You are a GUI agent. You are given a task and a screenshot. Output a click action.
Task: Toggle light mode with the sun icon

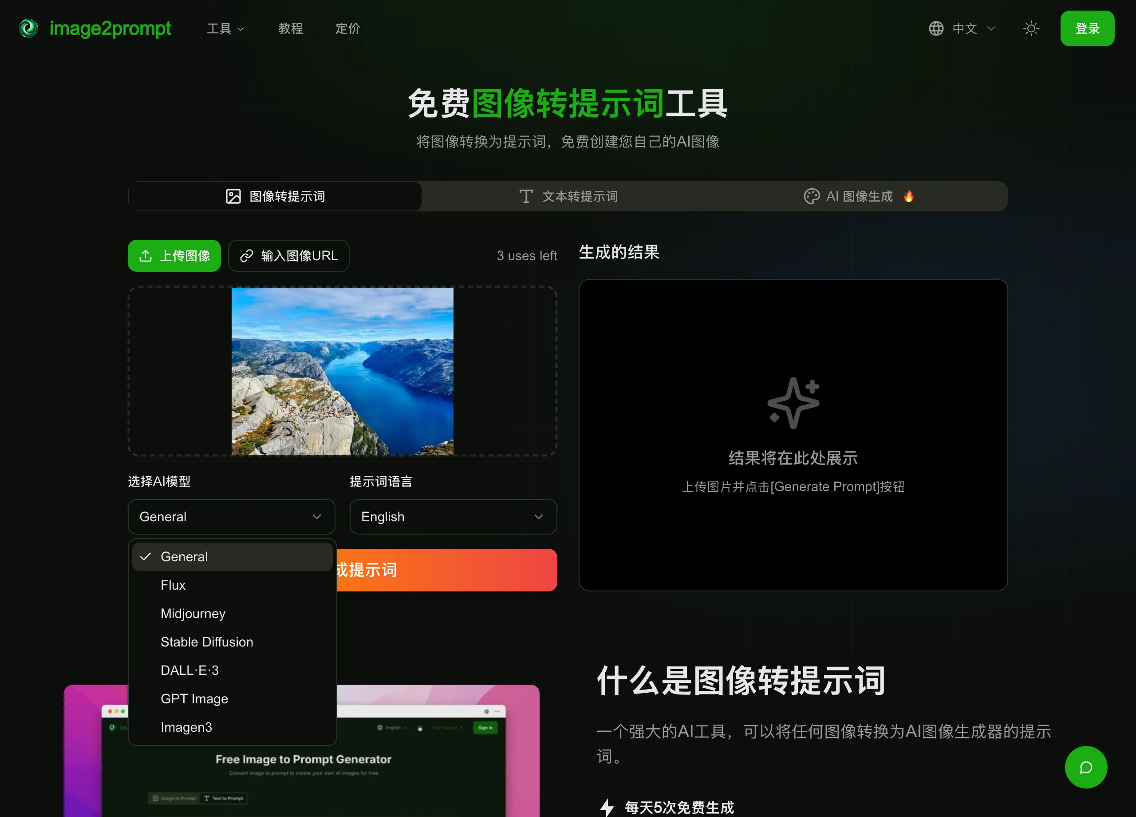[1031, 28]
